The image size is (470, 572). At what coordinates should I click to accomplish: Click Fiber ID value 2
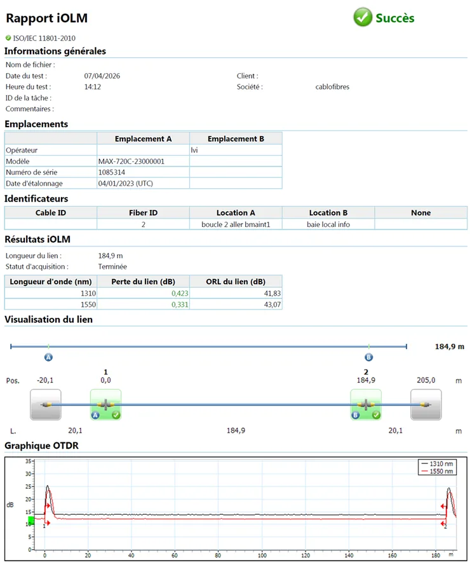point(144,224)
